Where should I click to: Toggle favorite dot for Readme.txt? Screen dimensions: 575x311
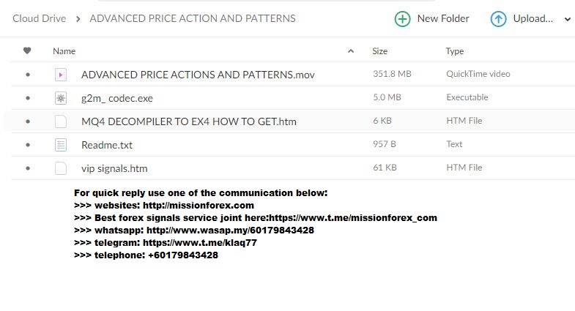point(28,145)
